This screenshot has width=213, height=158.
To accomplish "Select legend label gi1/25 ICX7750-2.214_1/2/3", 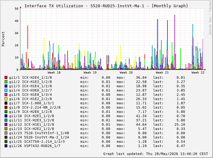I will pyautogui.click(x=37, y=142).
